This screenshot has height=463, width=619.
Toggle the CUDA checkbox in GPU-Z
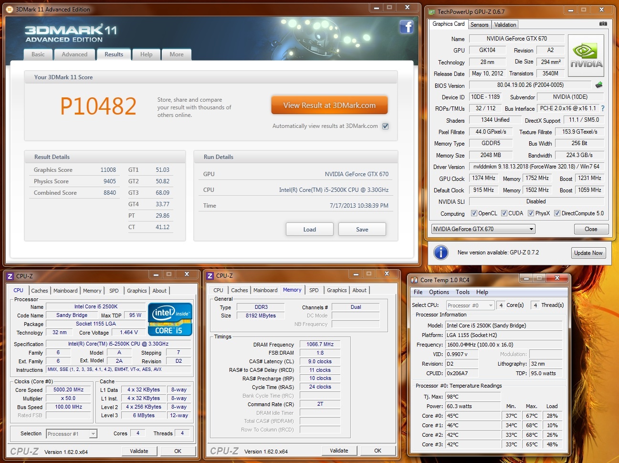[x=504, y=213]
